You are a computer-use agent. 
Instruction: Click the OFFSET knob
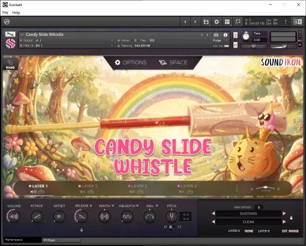pos(59,216)
